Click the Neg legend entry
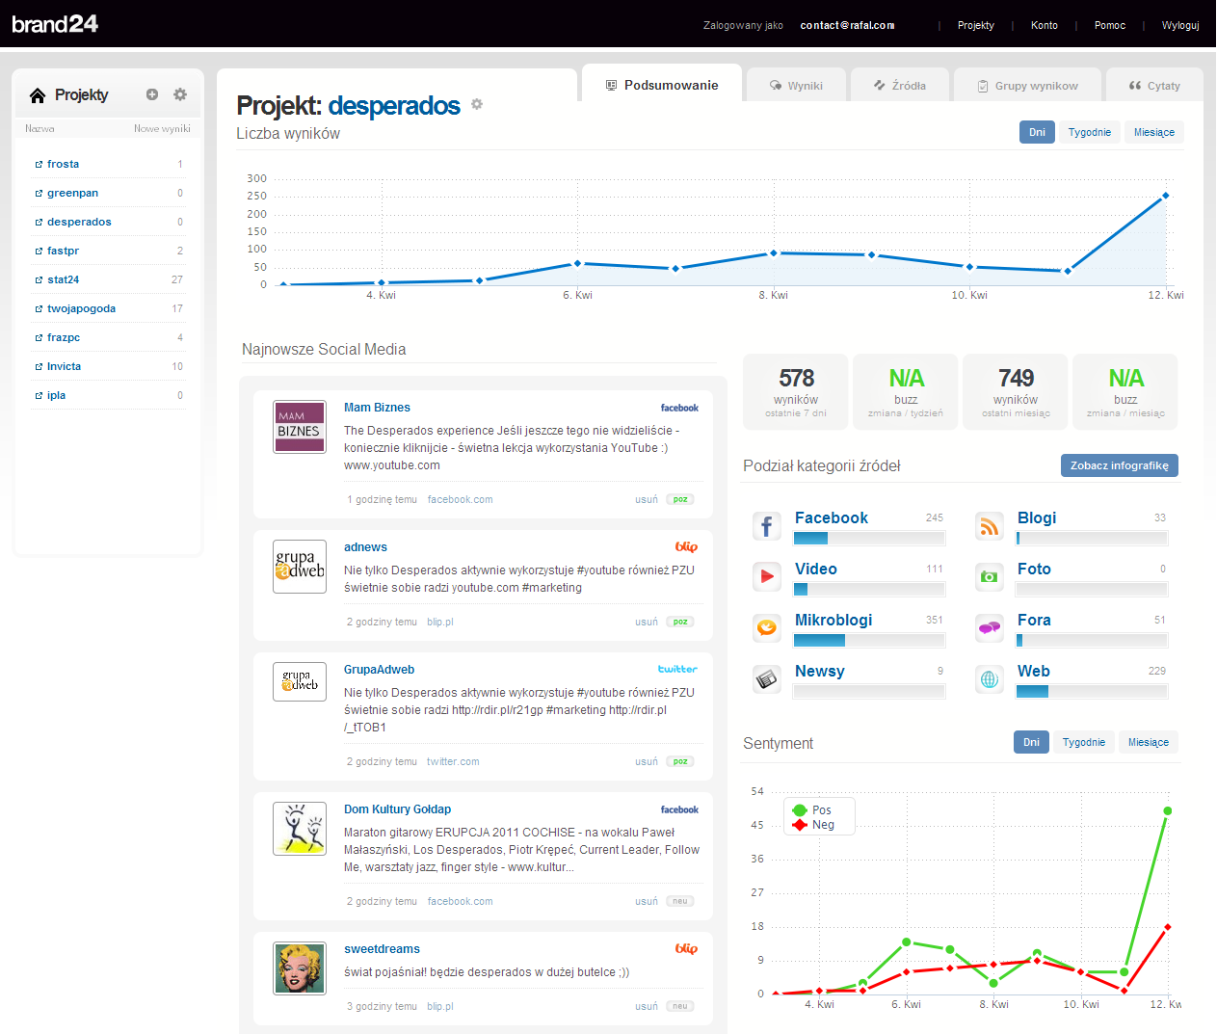Viewport: 1217px width, 1034px height. tap(813, 825)
